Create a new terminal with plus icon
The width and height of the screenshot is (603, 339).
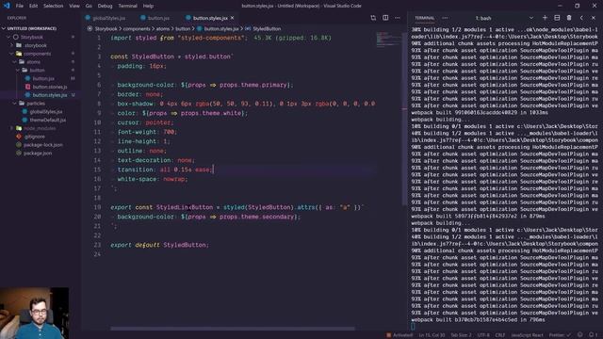click(545, 18)
